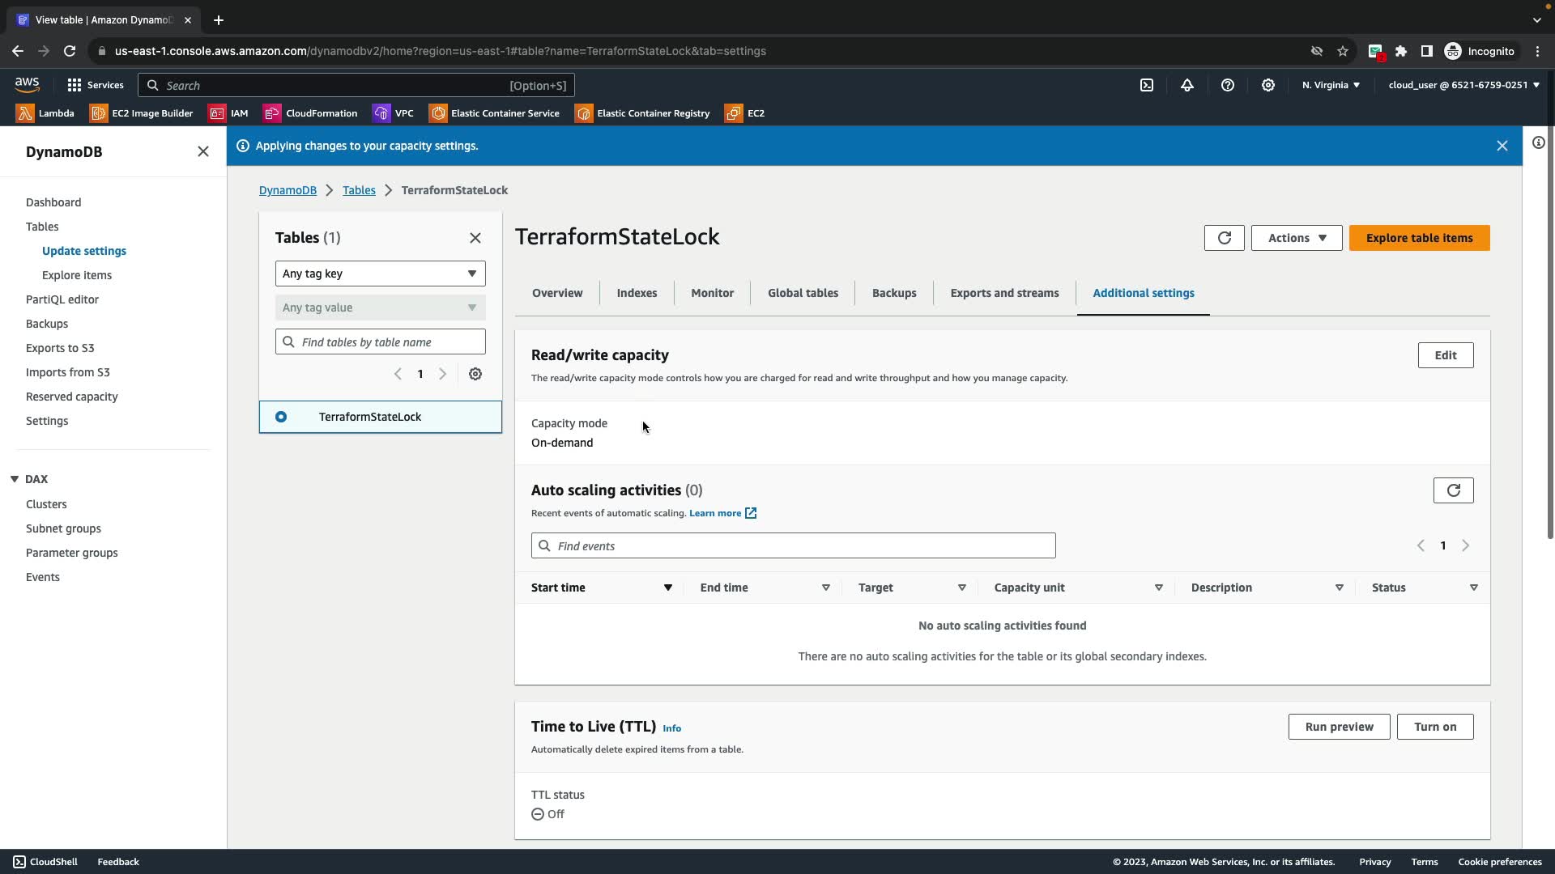
Task: Sort by Start time column arrow
Action: click(668, 588)
